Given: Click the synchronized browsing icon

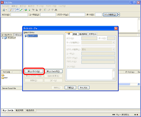Looking at the screenshot, I should (52, 10).
